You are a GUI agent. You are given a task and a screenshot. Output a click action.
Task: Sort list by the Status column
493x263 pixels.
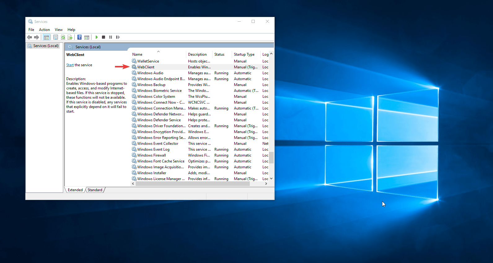pos(219,54)
